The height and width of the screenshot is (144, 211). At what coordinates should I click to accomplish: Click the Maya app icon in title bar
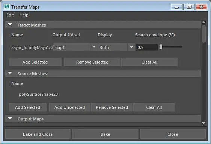pos(7,7)
